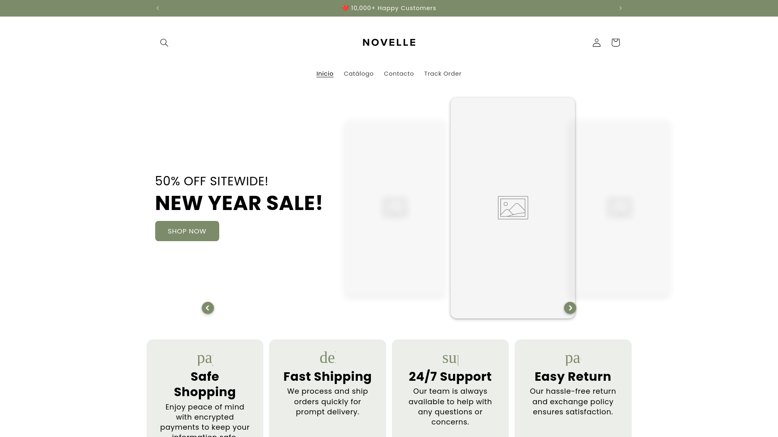Open the Catálogo menu item

[x=359, y=74]
